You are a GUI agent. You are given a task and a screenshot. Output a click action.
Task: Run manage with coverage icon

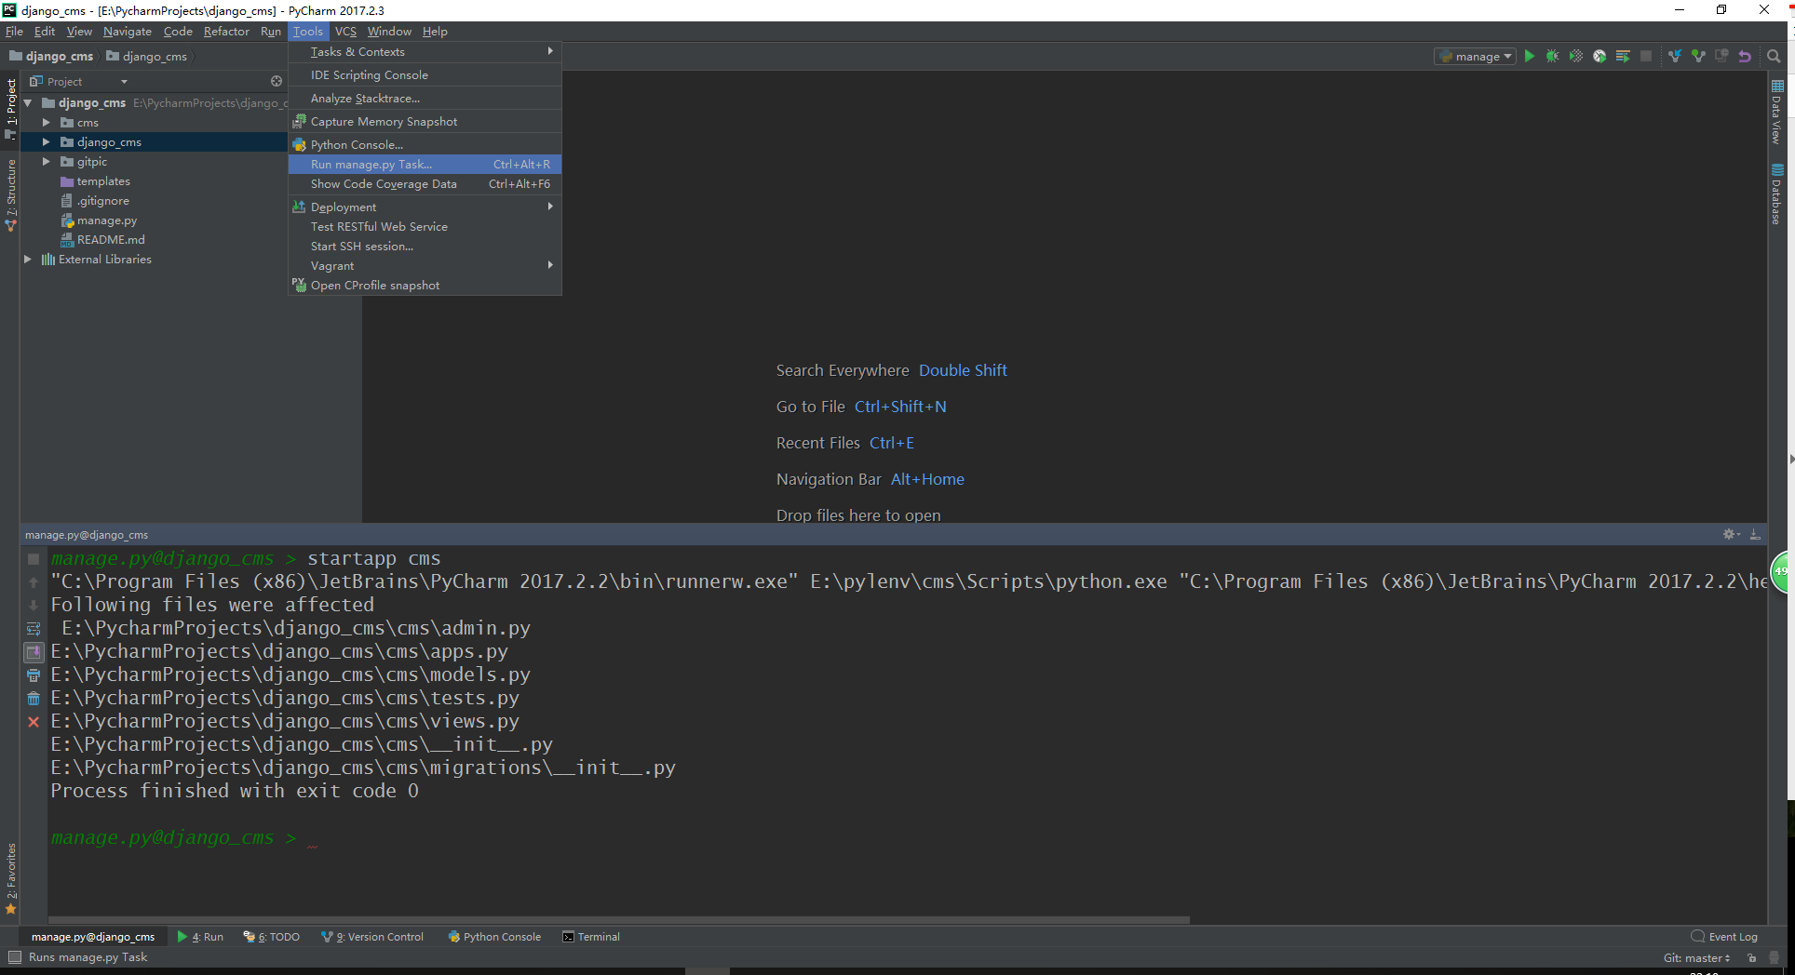(x=1575, y=57)
